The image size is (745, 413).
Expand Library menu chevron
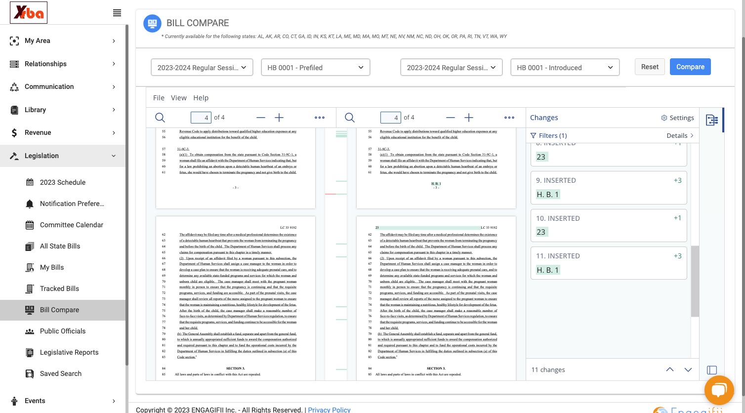114,110
